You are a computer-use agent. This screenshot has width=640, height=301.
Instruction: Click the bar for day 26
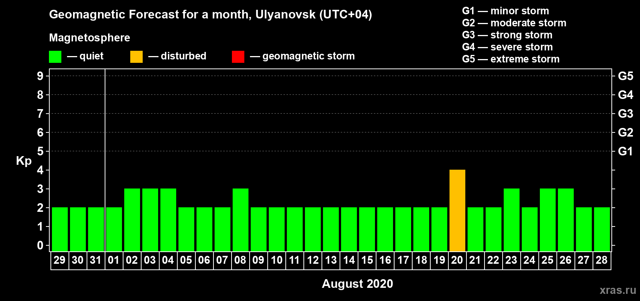[566, 220]
